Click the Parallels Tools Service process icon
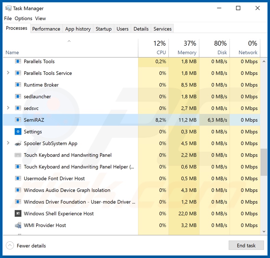Image resolution: width=270 pixels, height=258 pixels. 18,73
